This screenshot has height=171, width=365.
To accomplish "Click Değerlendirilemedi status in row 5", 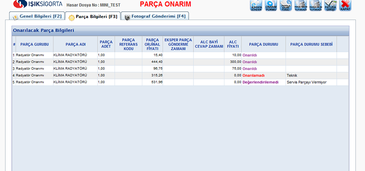I will point(261,82).
